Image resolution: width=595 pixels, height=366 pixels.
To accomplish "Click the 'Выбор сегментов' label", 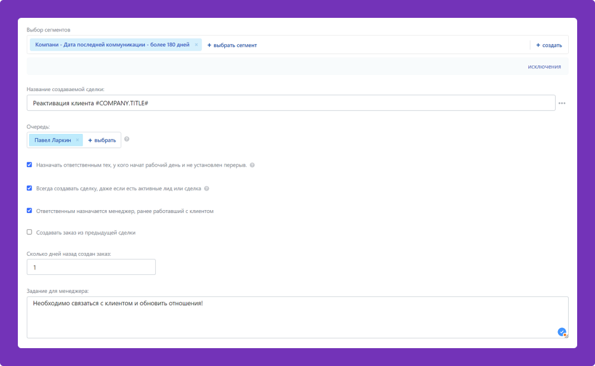I will pos(48,30).
